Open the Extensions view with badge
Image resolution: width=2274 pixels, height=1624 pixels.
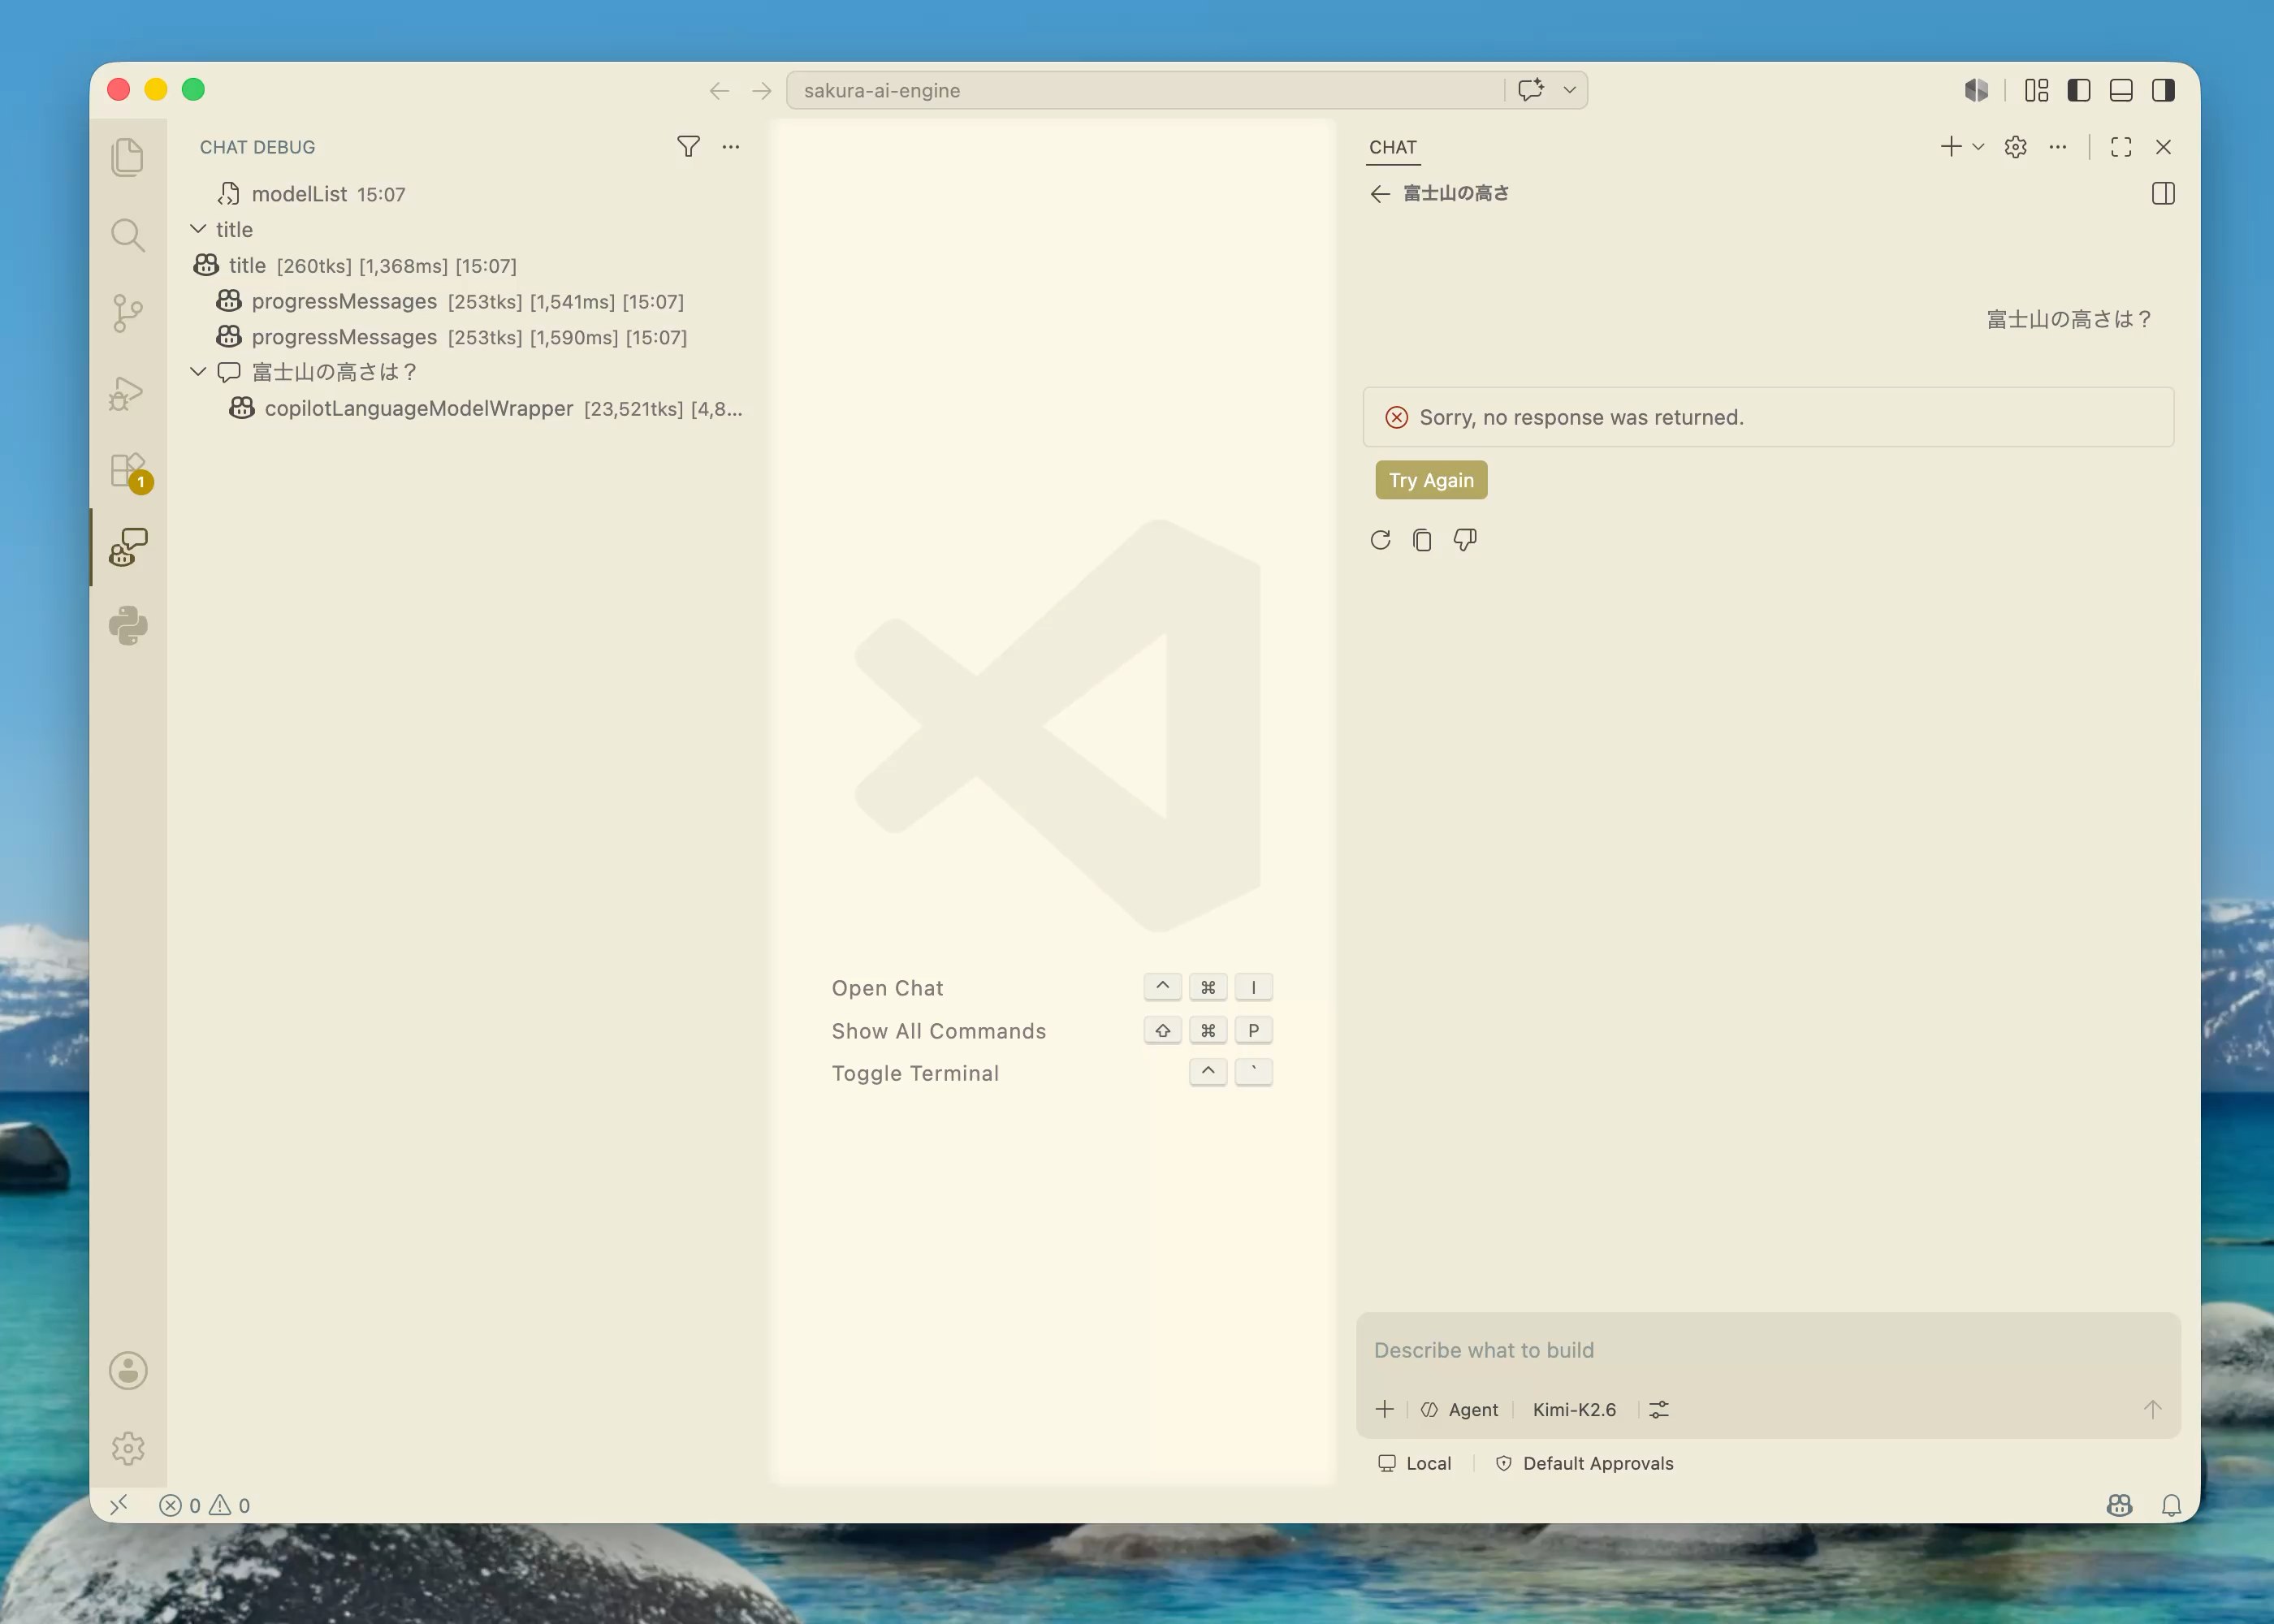point(128,470)
